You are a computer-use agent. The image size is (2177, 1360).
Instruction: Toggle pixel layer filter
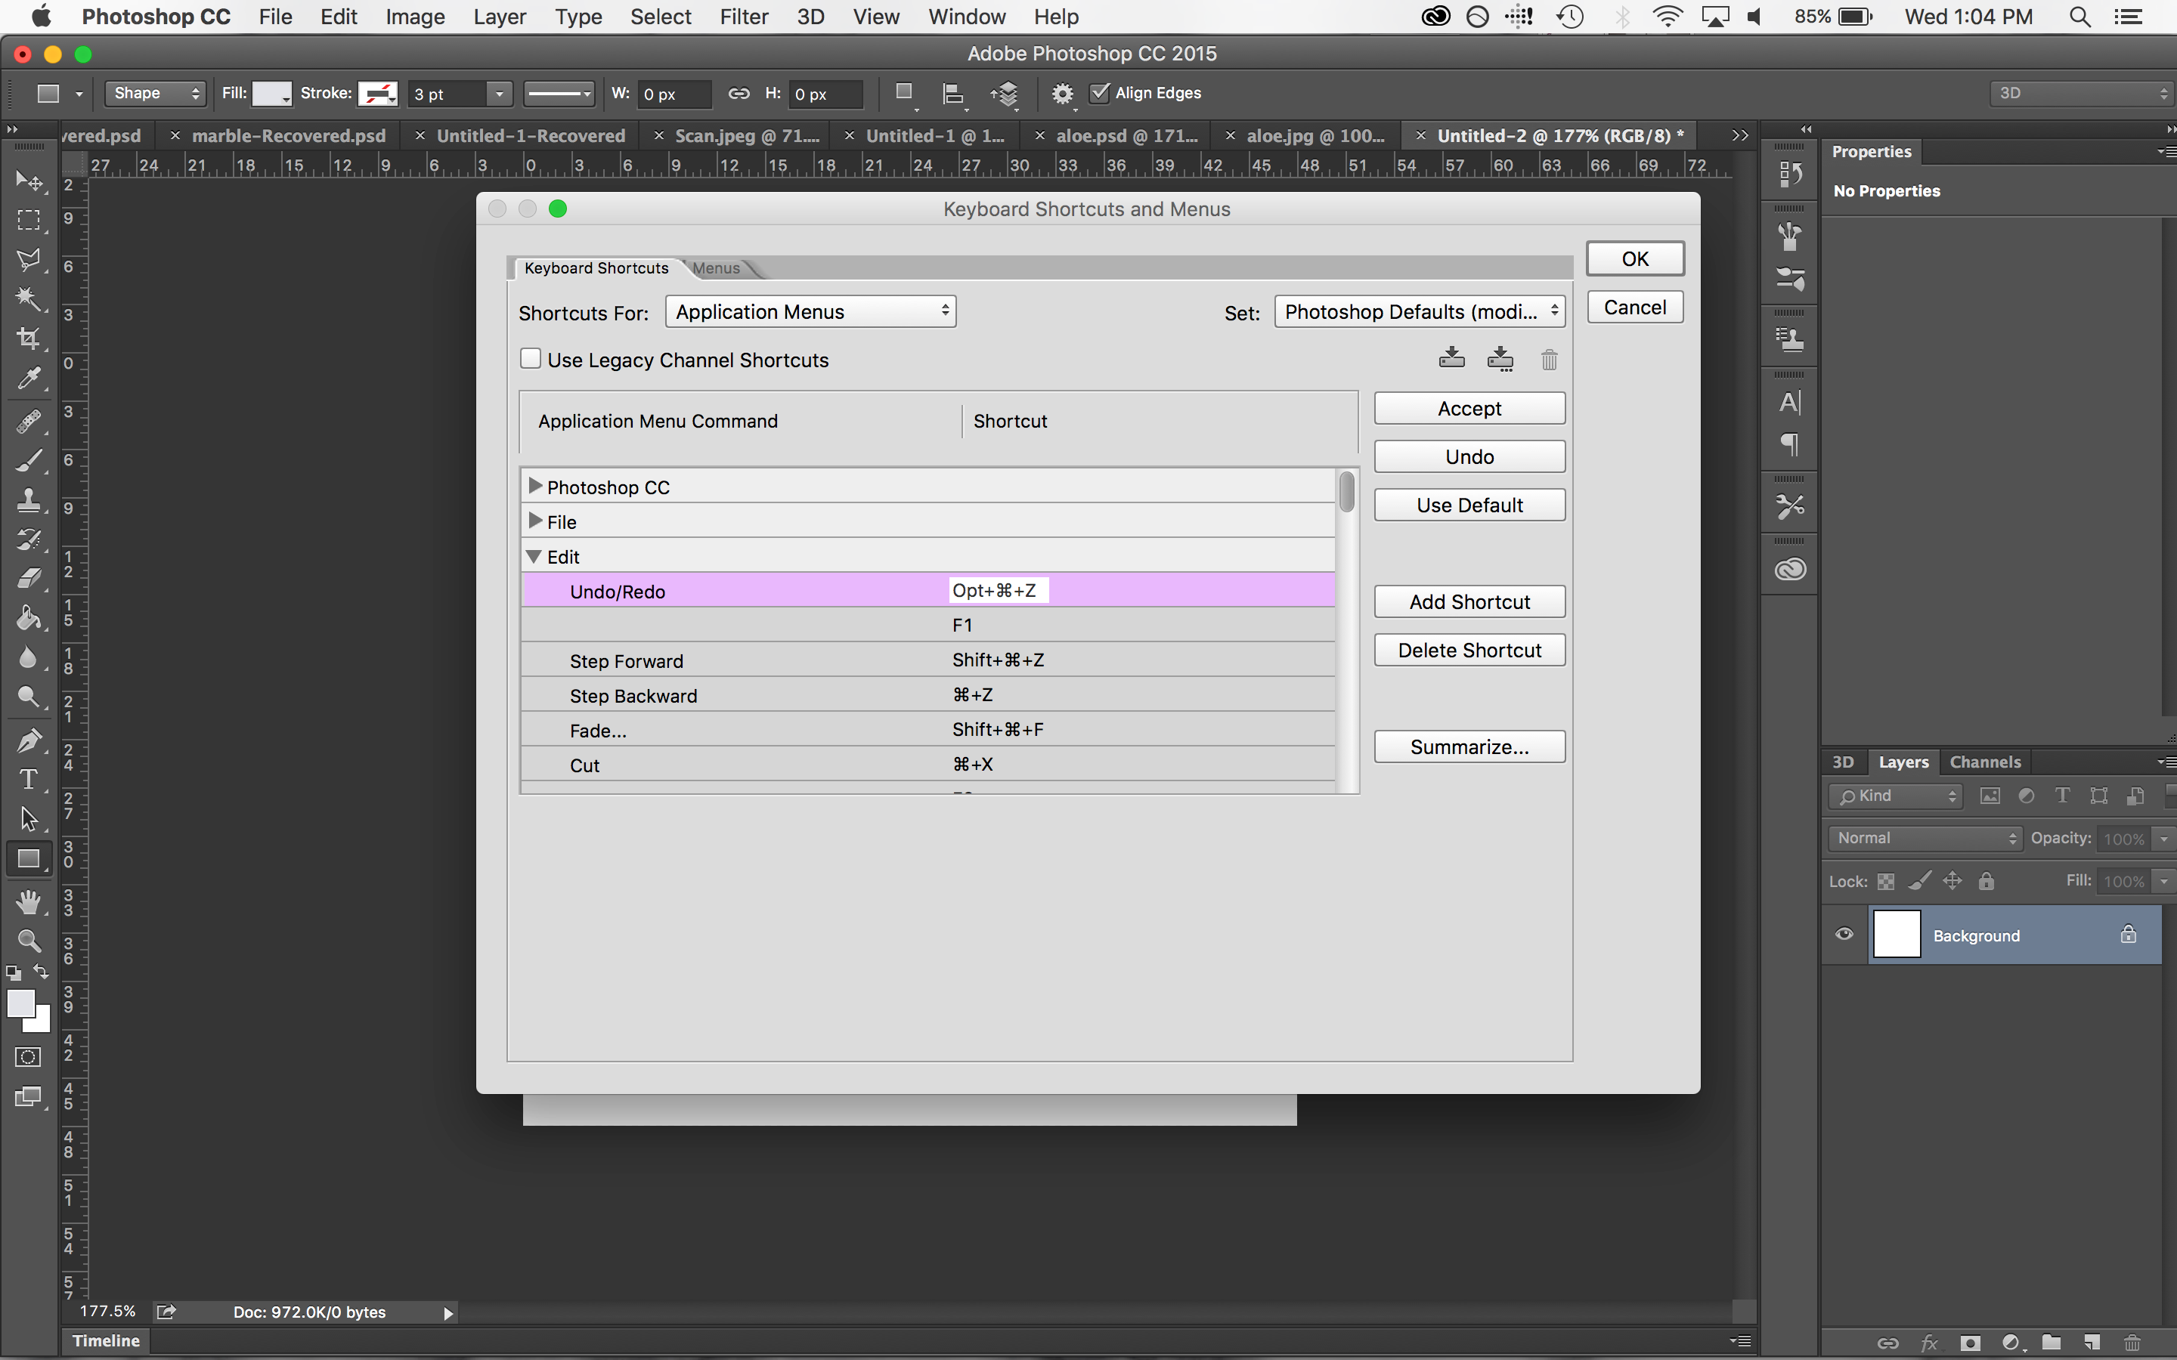click(x=1990, y=796)
